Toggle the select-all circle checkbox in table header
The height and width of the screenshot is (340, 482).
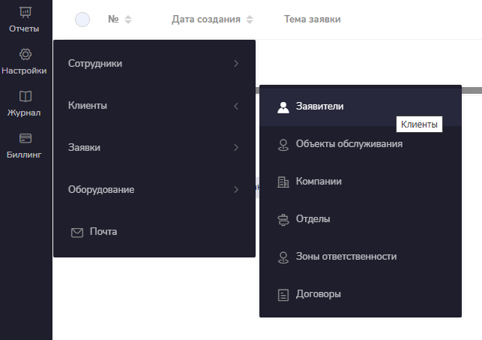[x=82, y=20]
